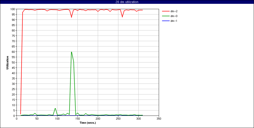
Task: Click the small green dm-0 bump near 95 seconds
Action: 55,108
